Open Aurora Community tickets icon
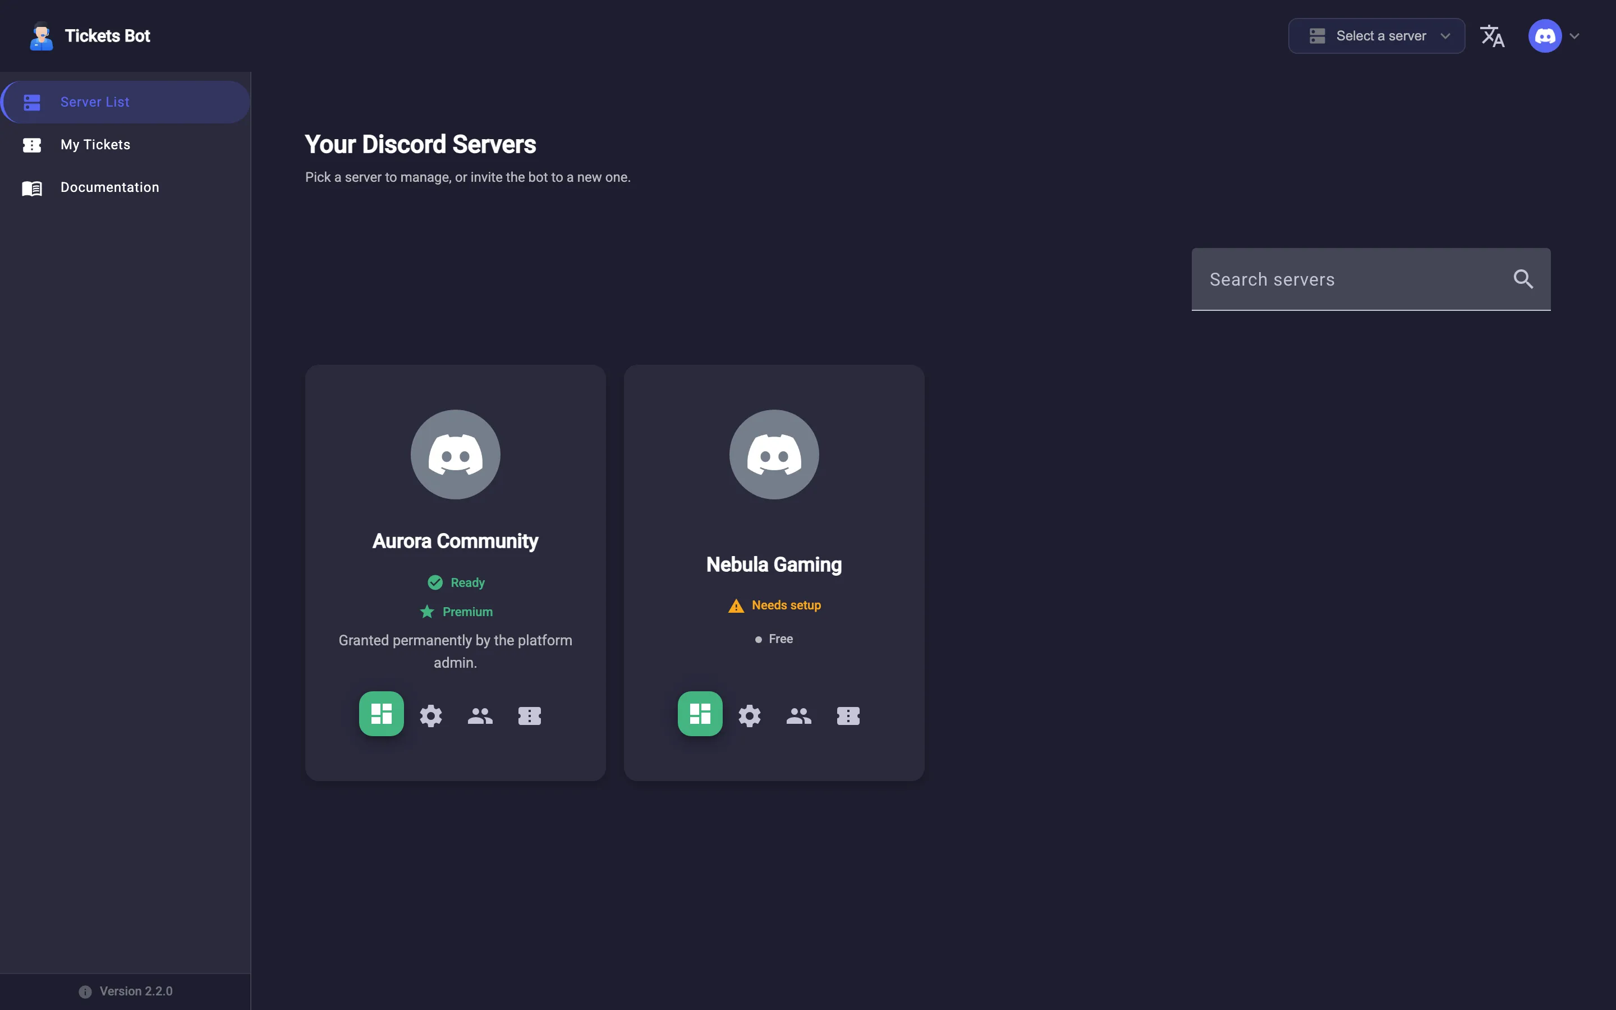Image resolution: width=1616 pixels, height=1010 pixels. click(530, 715)
